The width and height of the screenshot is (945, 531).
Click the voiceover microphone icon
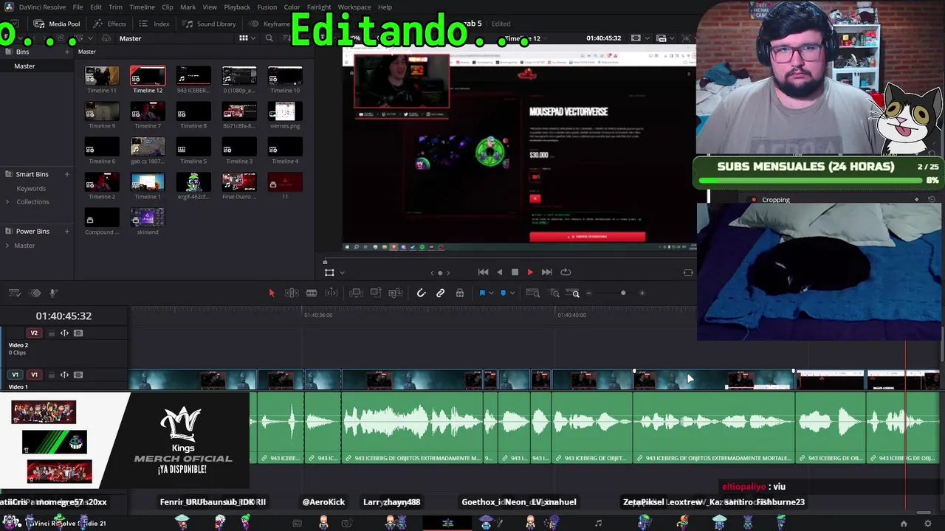(x=53, y=294)
